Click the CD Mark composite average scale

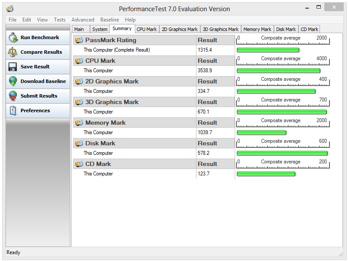pyautogui.click(x=283, y=164)
